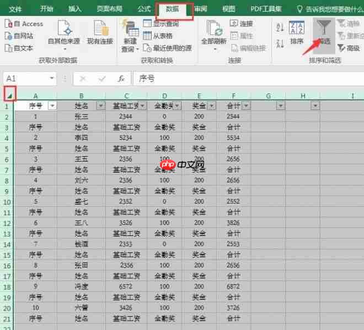This screenshot has height=330, width=364.
Task: Select the cell with value 2344
Action: (126, 117)
